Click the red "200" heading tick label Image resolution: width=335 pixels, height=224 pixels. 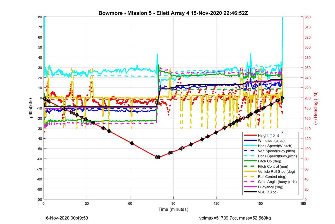[x=308, y=98]
